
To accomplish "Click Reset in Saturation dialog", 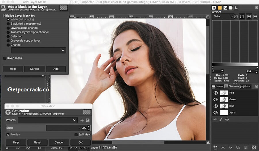I will pyautogui.click(x=37, y=142).
